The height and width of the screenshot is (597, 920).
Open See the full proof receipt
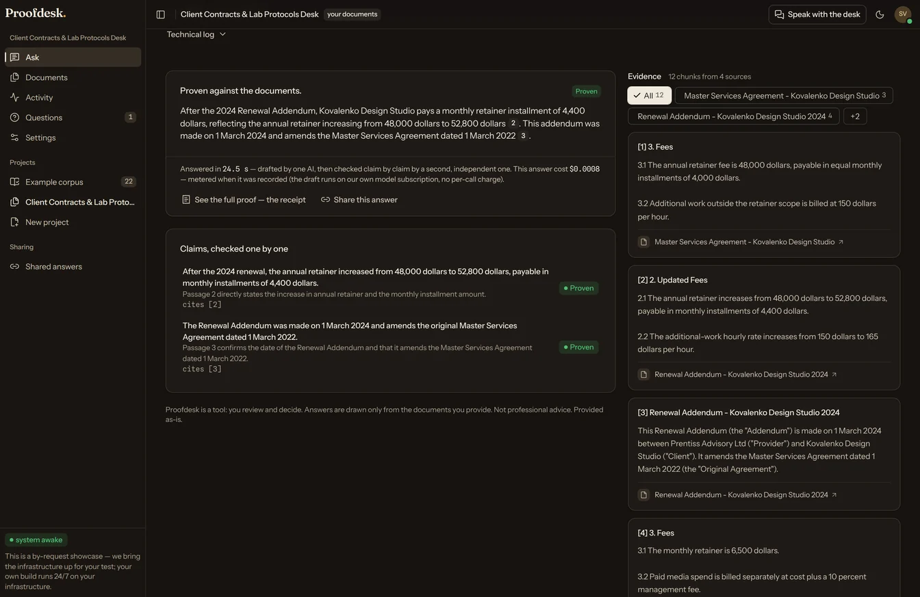point(244,200)
